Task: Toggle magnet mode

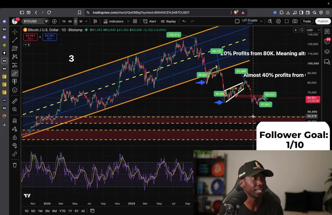Action: [x=15, y=120]
